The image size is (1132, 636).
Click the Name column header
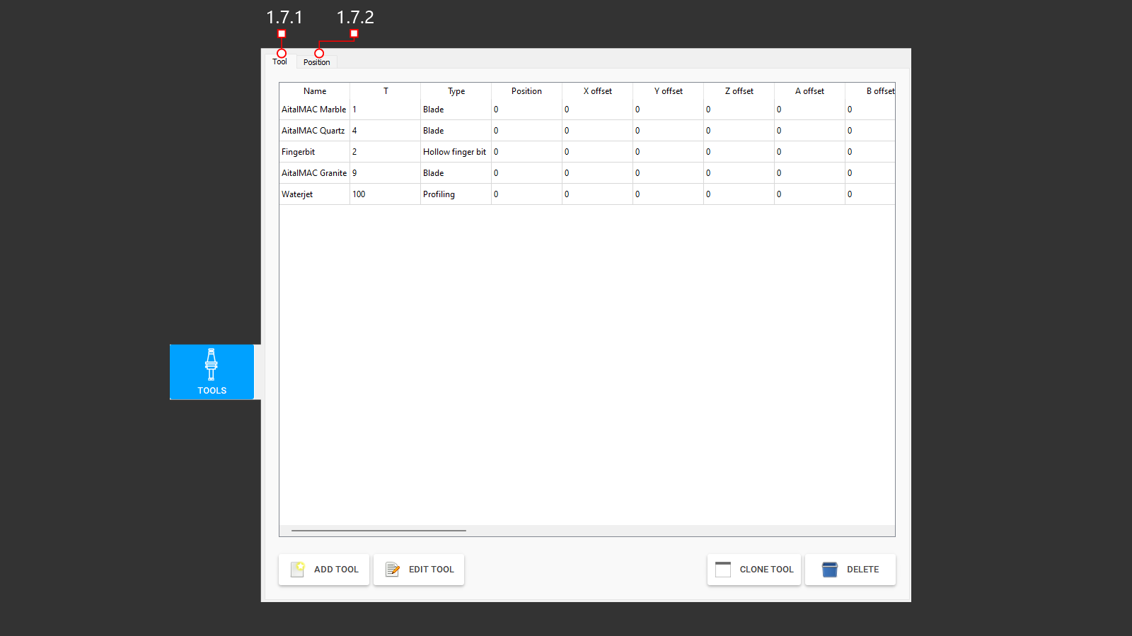click(314, 91)
